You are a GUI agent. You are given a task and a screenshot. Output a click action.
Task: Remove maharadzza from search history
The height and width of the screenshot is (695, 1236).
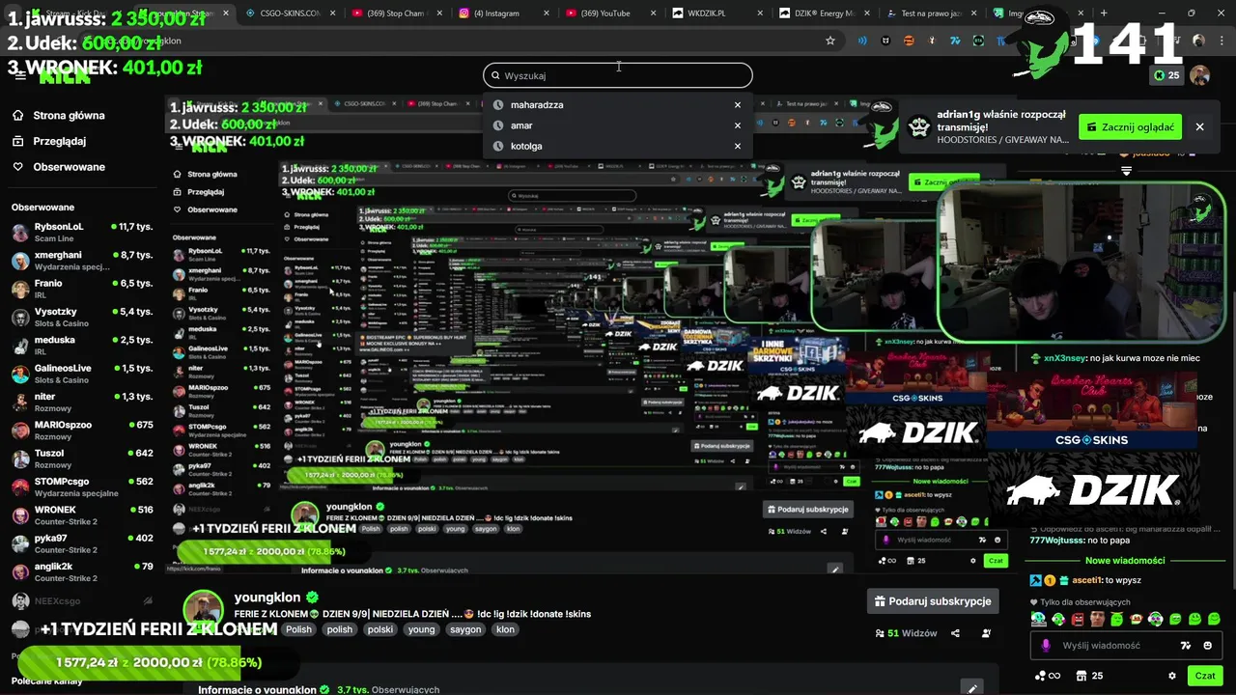738,105
